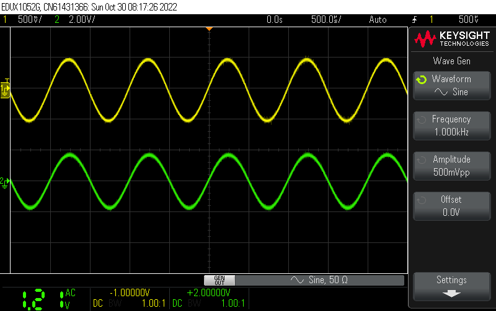
Task: Select channel 1 500mV/ scale readout
Action: (x=29, y=20)
